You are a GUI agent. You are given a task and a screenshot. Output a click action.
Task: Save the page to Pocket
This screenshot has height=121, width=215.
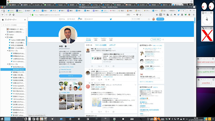pyautogui.click(x=137, y=15)
